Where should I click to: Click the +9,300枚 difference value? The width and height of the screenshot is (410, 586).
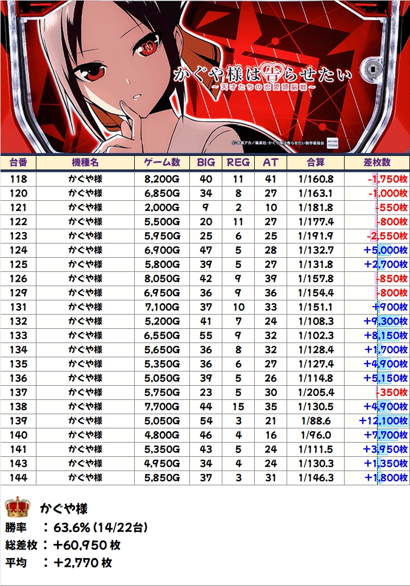(386, 321)
